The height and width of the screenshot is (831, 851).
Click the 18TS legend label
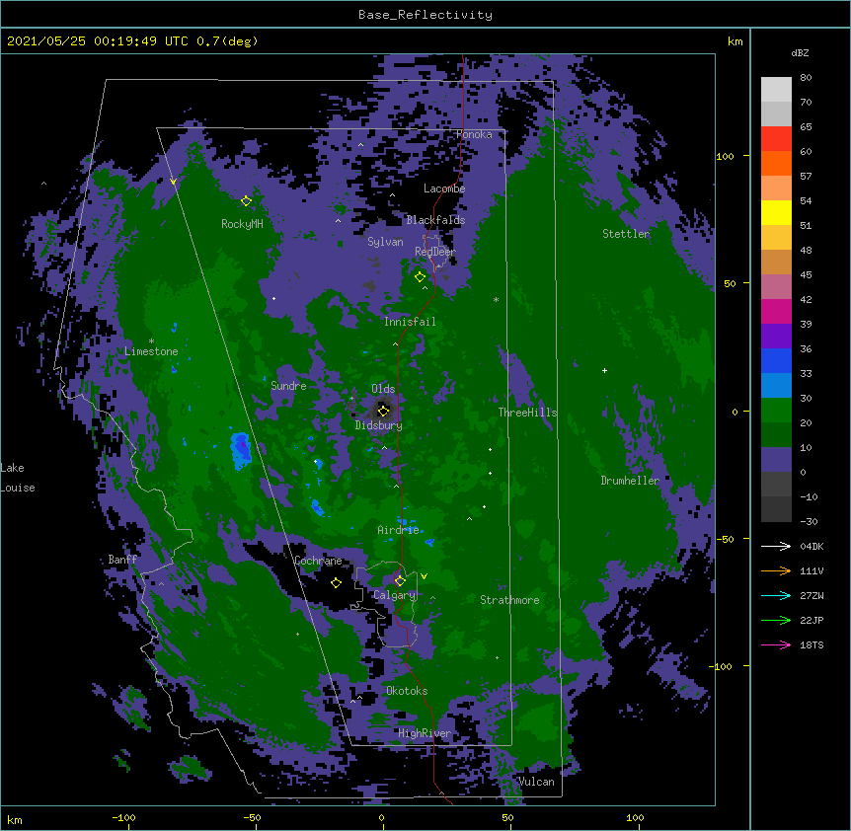pyautogui.click(x=812, y=644)
